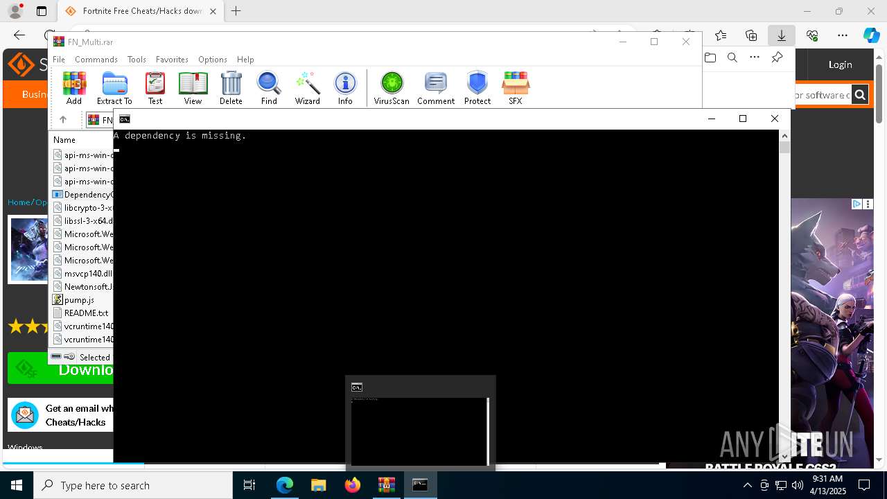The image size is (887, 499).
Task: Click the Delete trash can icon
Action: (x=231, y=88)
